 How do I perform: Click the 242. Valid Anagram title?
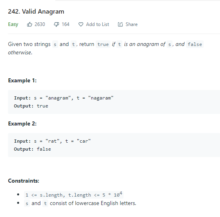pos(36,12)
